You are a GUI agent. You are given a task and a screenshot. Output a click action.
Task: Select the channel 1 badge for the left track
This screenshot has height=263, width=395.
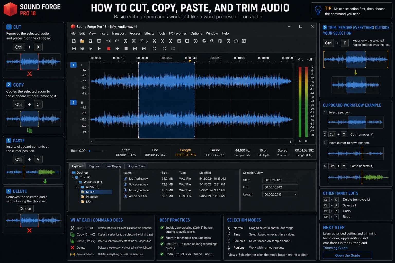tap(73, 65)
